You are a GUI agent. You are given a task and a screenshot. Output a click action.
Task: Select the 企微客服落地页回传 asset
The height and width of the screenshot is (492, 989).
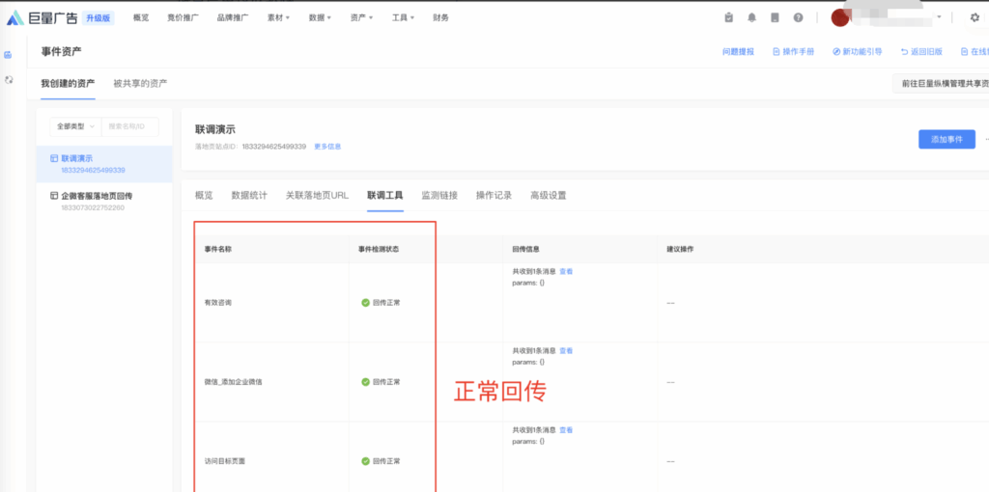coord(97,196)
